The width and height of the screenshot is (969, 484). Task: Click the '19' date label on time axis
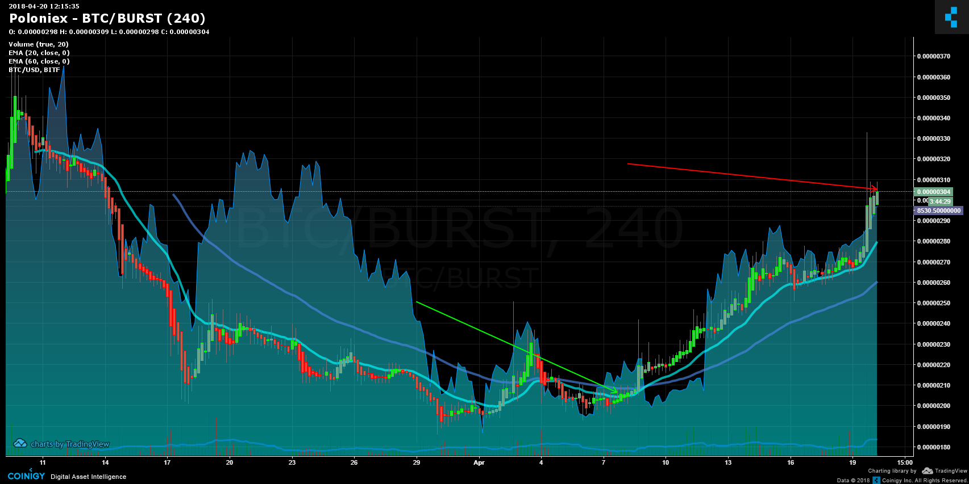(x=852, y=462)
